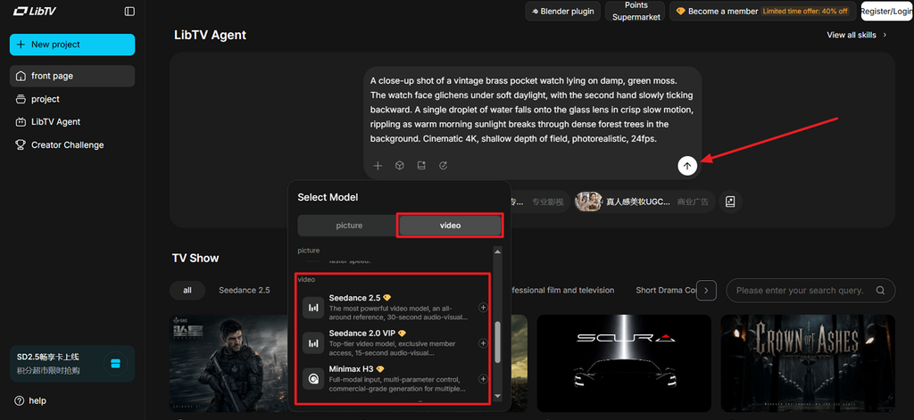Click the image-add icon under the prompt
914x420 pixels.
421,166
